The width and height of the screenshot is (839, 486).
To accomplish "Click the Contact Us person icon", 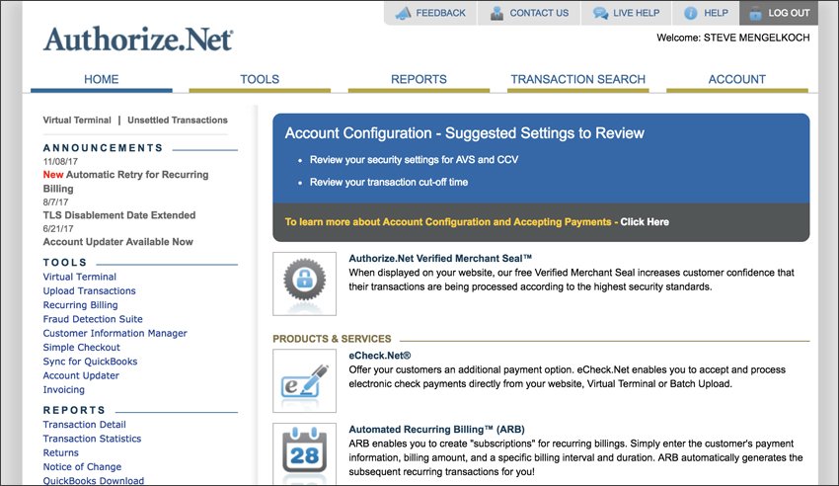I will [x=496, y=13].
